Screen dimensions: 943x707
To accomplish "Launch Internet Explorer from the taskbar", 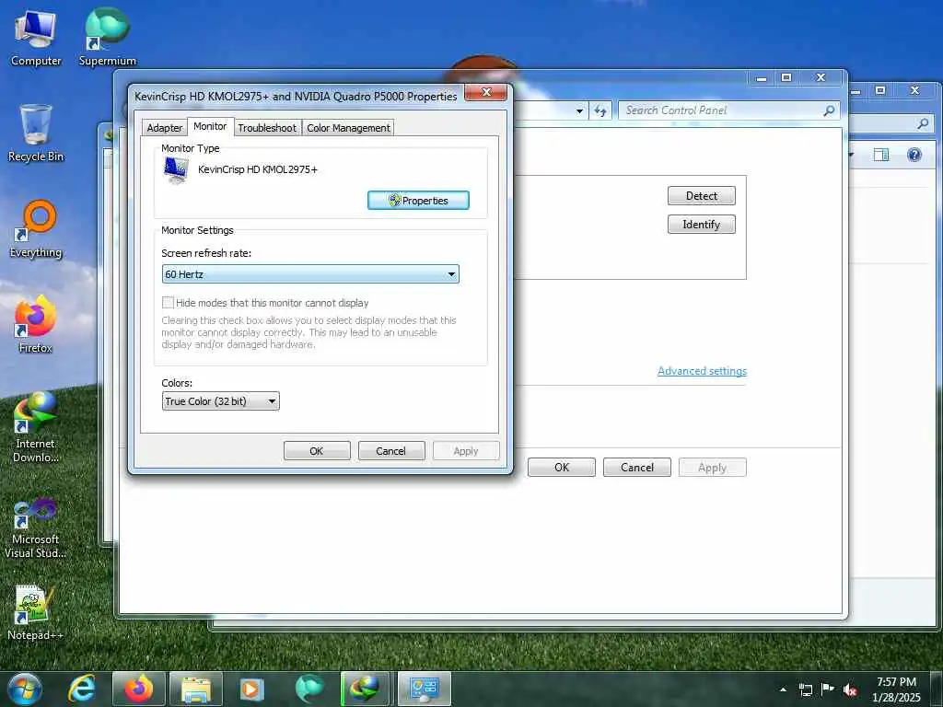I will 82,689.
